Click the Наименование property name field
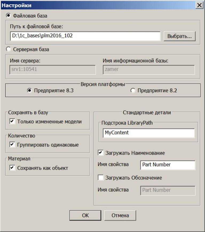 click(167, 165)
